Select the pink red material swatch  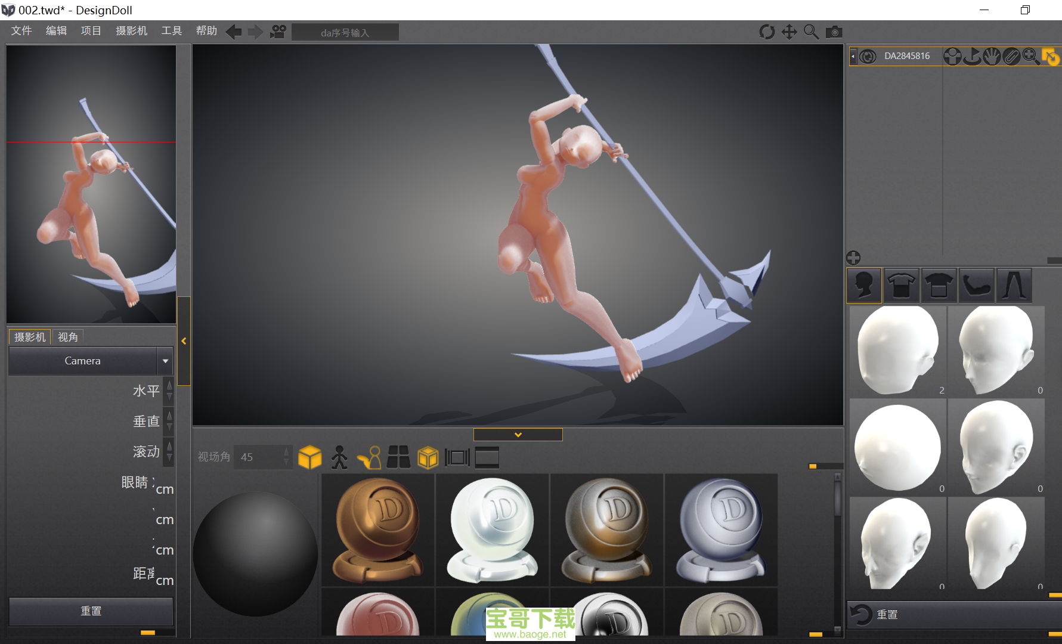(378, 612)
